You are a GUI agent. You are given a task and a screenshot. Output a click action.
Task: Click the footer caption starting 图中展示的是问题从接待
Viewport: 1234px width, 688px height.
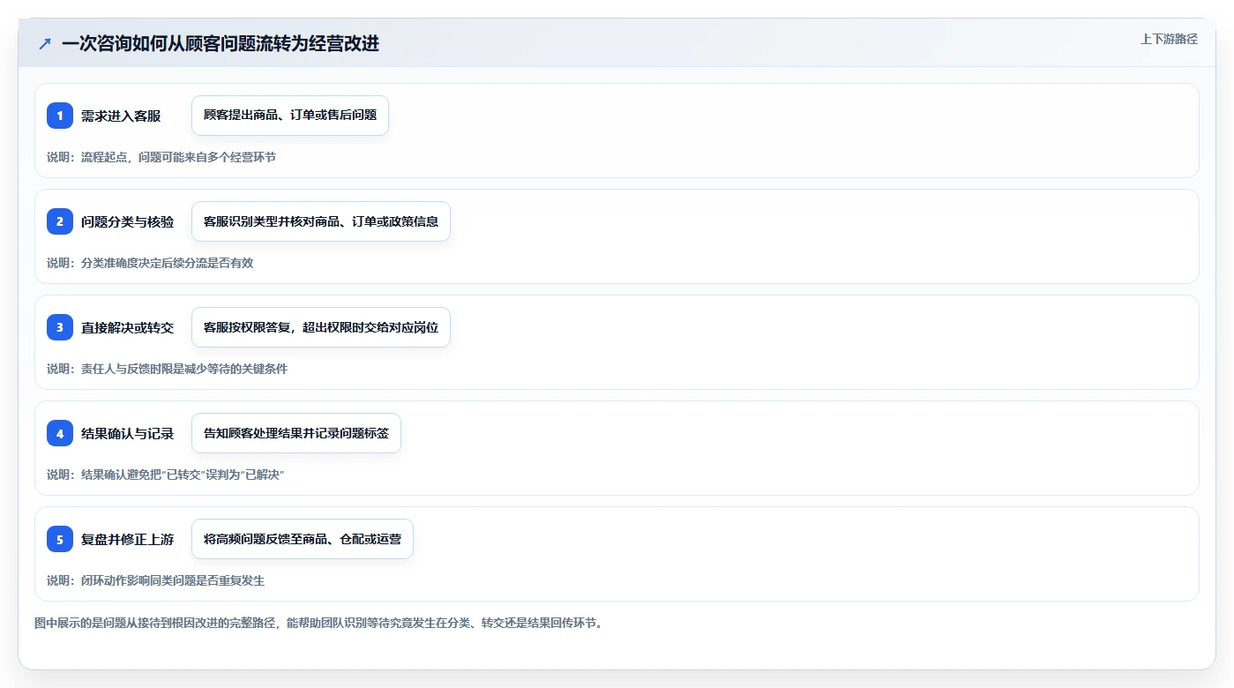pyautogui.click(x=318, y=623)
